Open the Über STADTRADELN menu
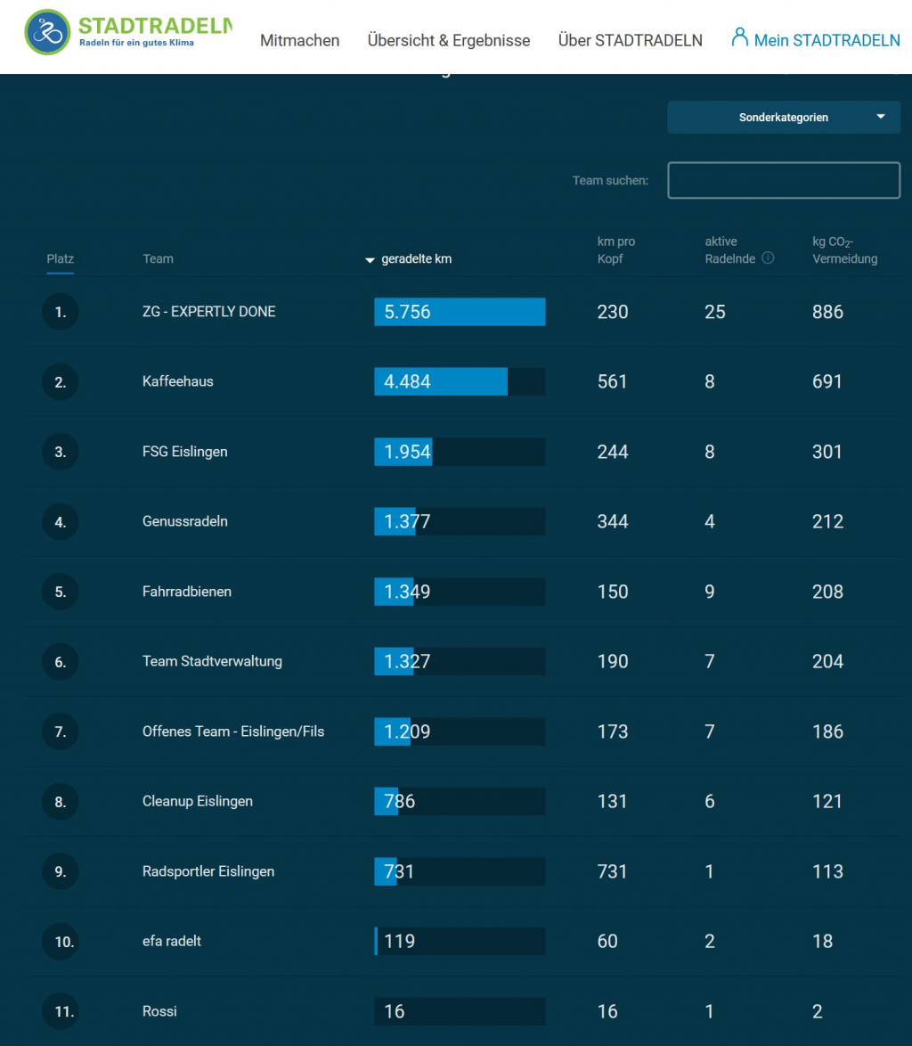 click(630, 40)
